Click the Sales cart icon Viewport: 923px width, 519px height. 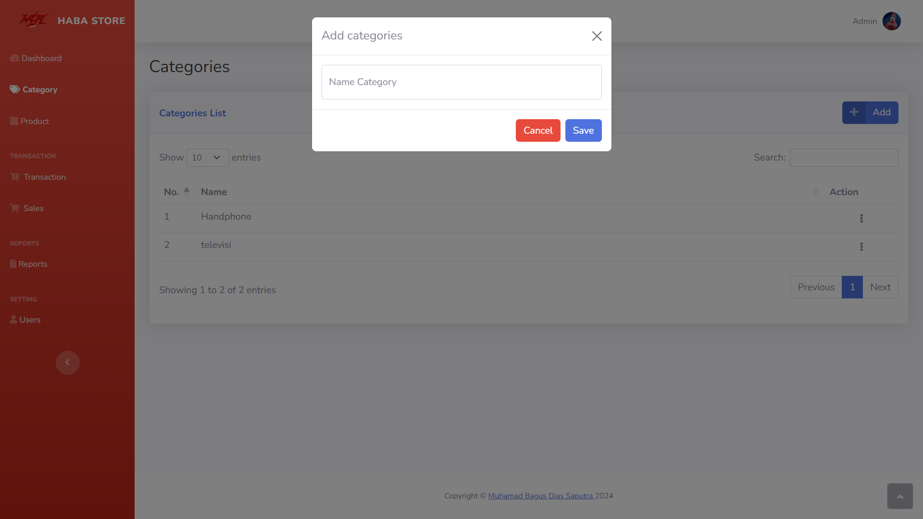[15, 208]
